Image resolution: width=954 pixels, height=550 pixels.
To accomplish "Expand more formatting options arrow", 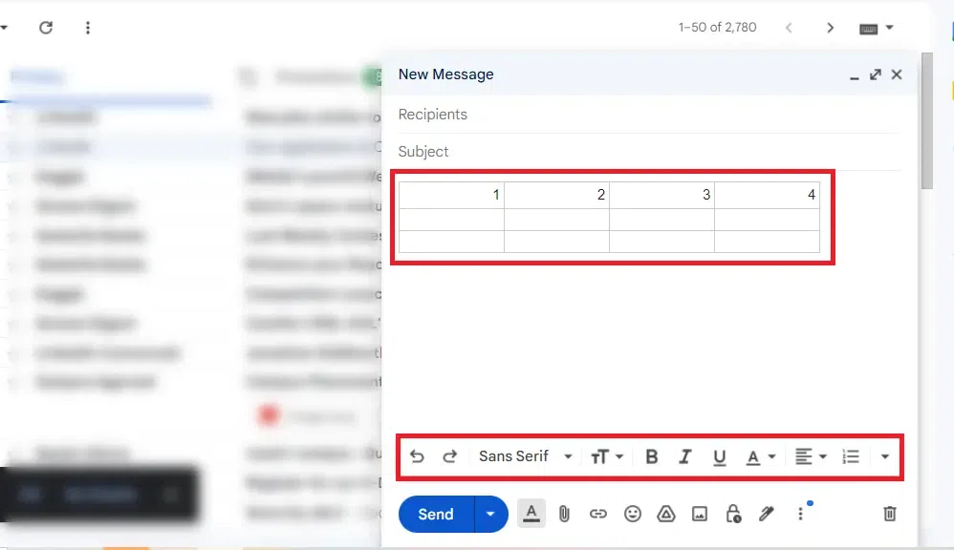I will click(x=884, y=456).
